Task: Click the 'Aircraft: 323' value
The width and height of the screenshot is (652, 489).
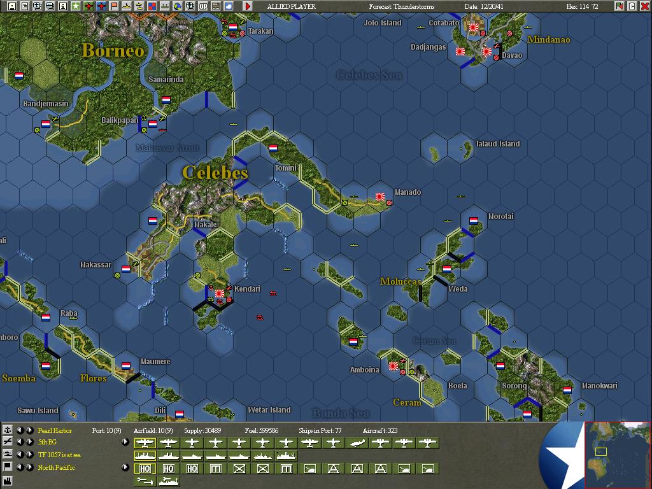Action: [x=380, y=430]
